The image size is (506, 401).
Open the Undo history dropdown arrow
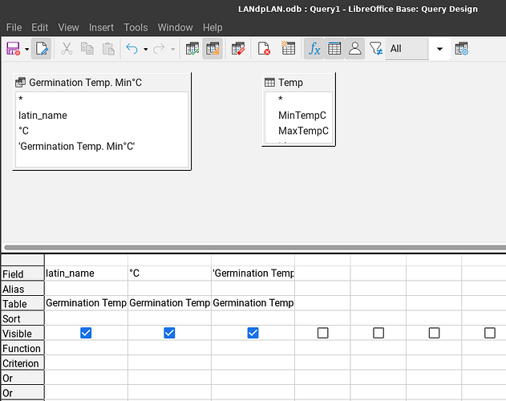coord(145,49)
